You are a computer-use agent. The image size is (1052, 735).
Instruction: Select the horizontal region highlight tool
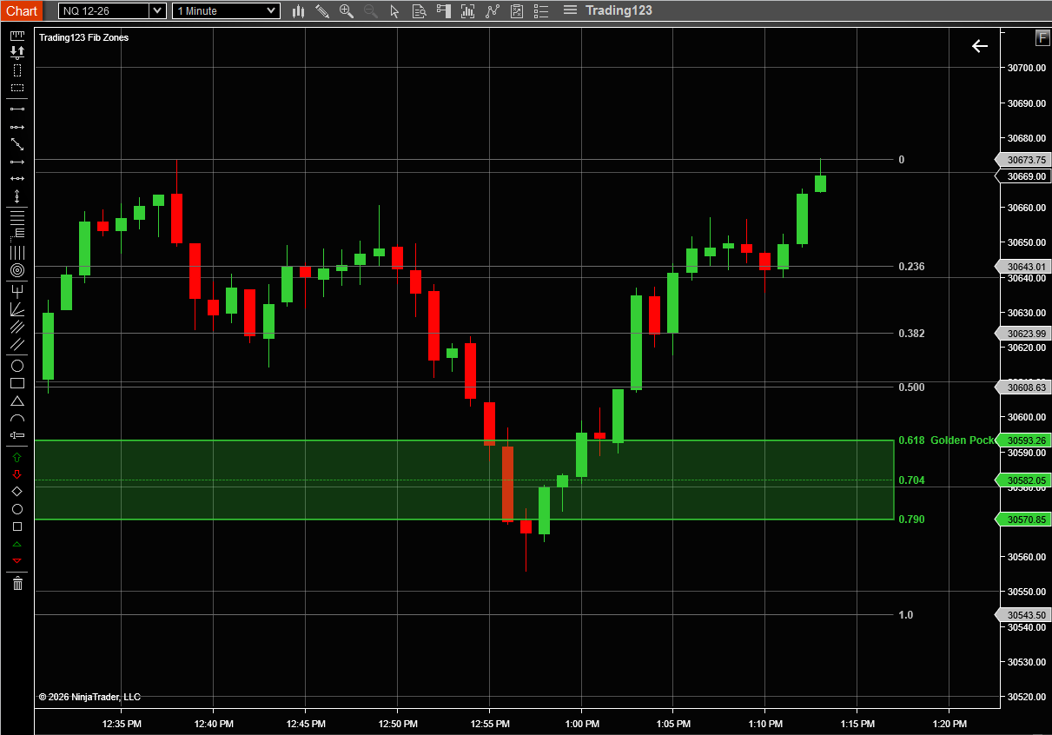coord(17,88)
